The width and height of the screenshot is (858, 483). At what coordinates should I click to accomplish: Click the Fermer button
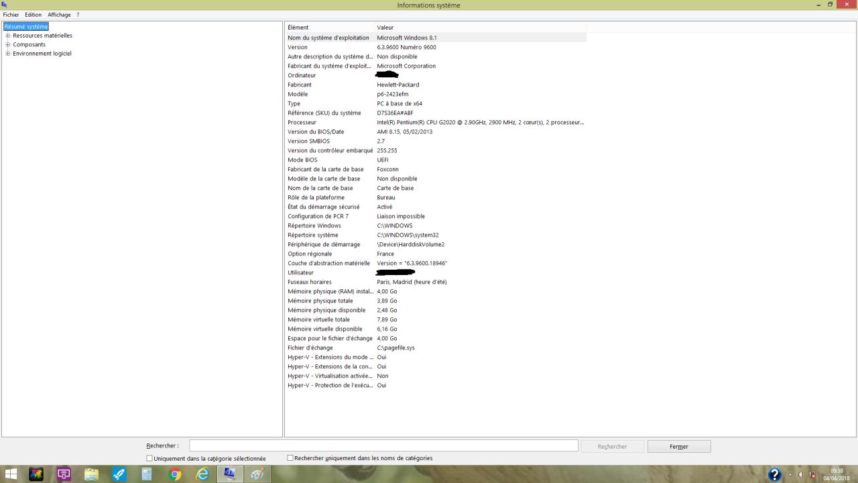click(x=679, y=446)
